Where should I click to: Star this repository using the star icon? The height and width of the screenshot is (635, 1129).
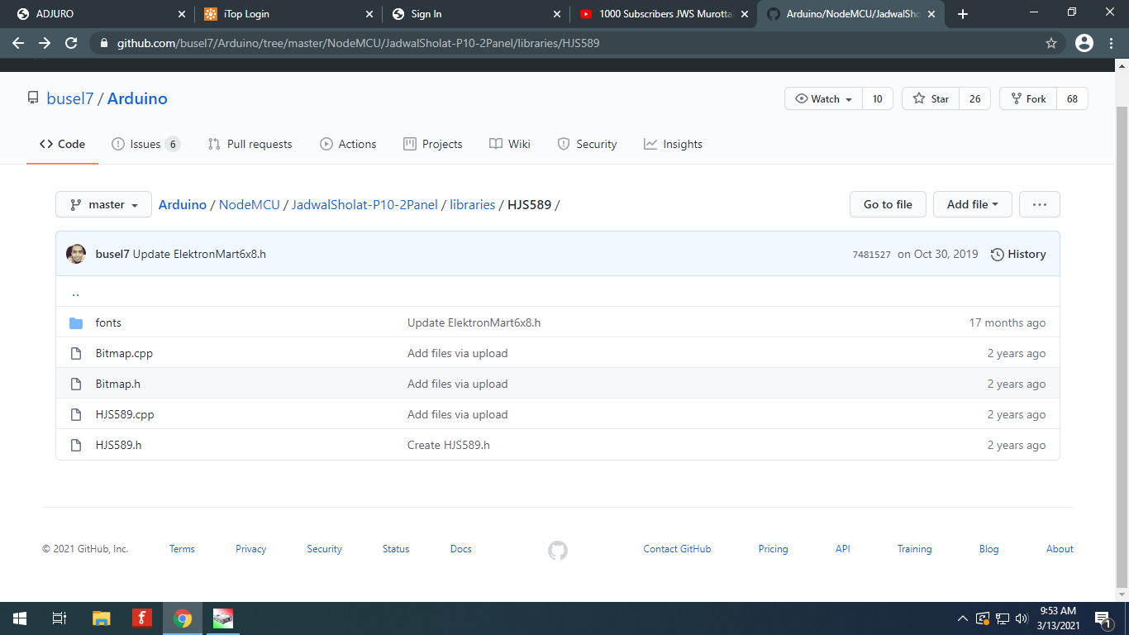click(919, 98)
